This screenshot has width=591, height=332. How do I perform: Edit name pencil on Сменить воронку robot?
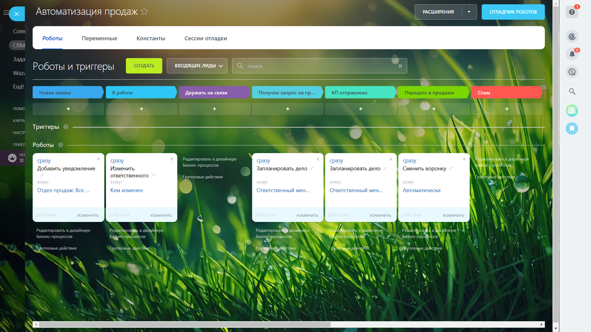tap(451, 168)
